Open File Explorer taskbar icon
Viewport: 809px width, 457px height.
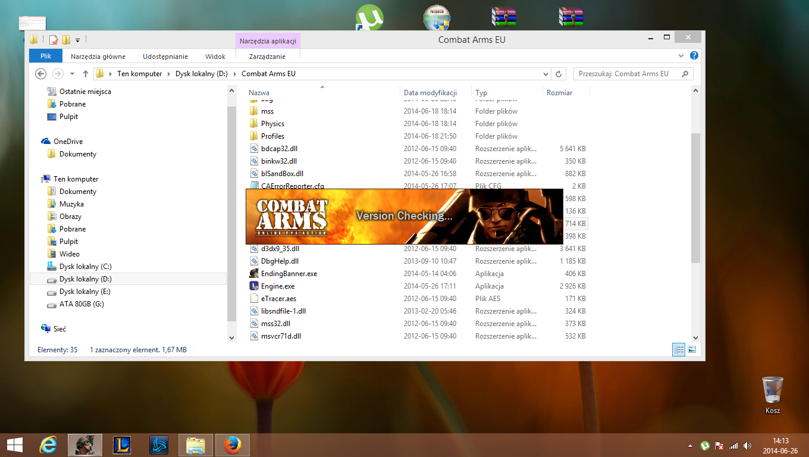[x=196, y=445]
